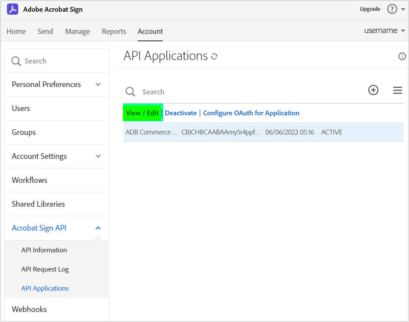Deactivate the selected application

(181, 113)
